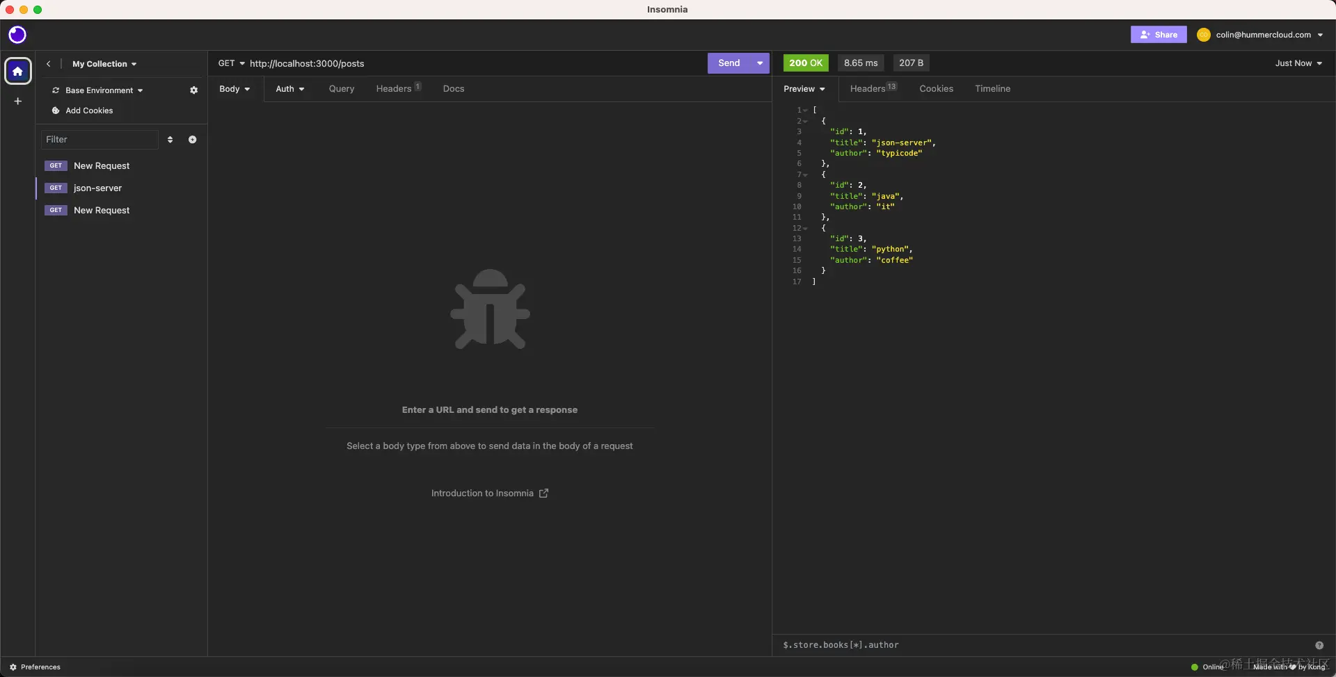This screenshot has width=1336, height=677.
Task: Collapse JSON object at line 12
Action: 806,229
